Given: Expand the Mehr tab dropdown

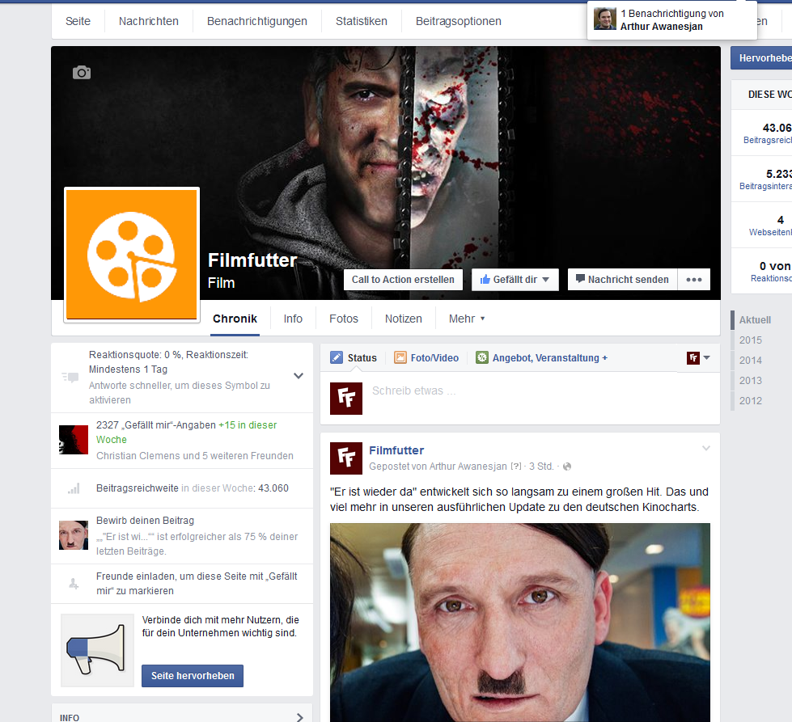Looking at the screenshot, I should coord(467,319).
